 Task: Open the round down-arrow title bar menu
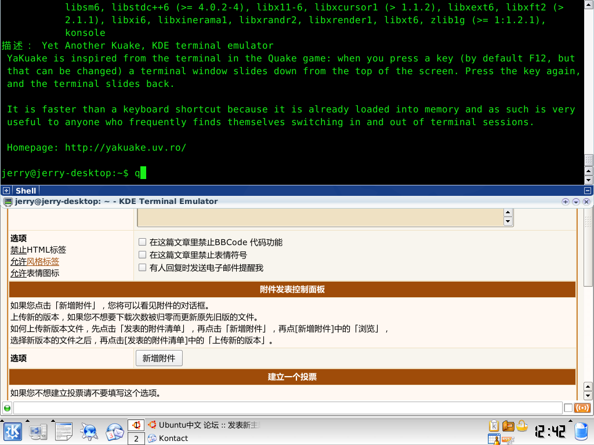point(576,202)
